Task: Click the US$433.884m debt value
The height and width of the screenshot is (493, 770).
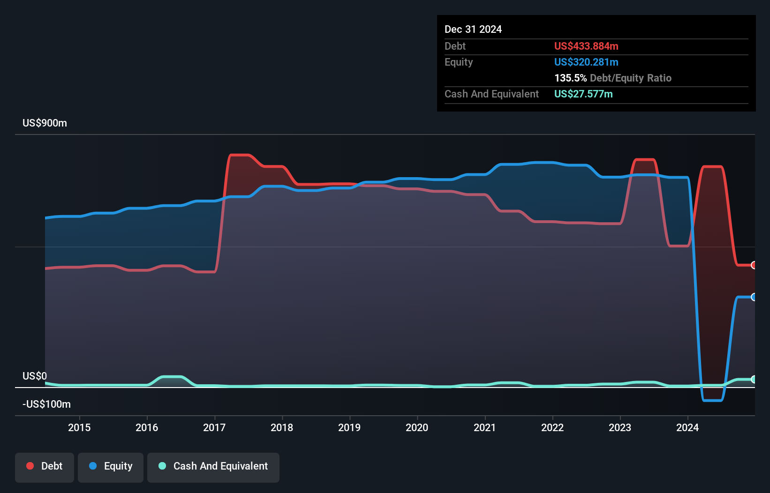Action: pyautogui.click(x=586, y=46)
